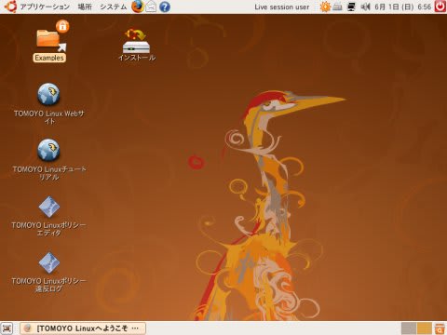Switch to the second orange workspace
The image size is (447, 335).
click(424, 328)
